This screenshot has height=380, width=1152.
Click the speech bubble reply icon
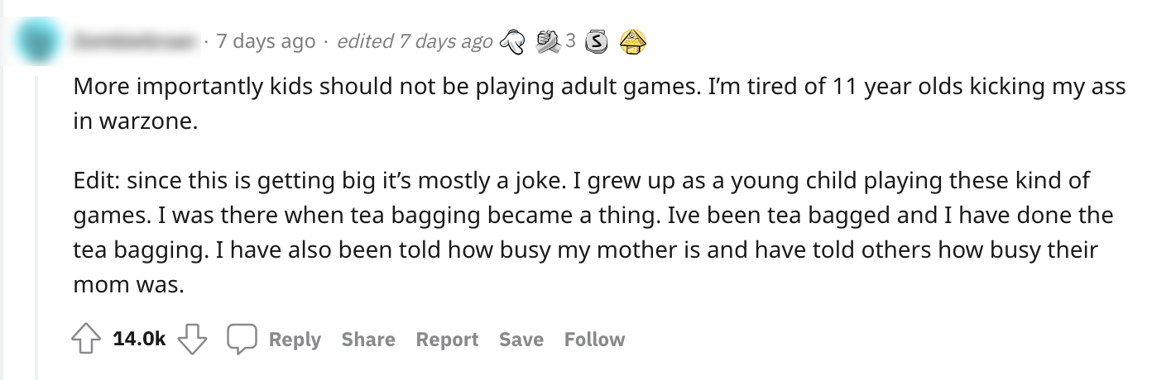242,339
